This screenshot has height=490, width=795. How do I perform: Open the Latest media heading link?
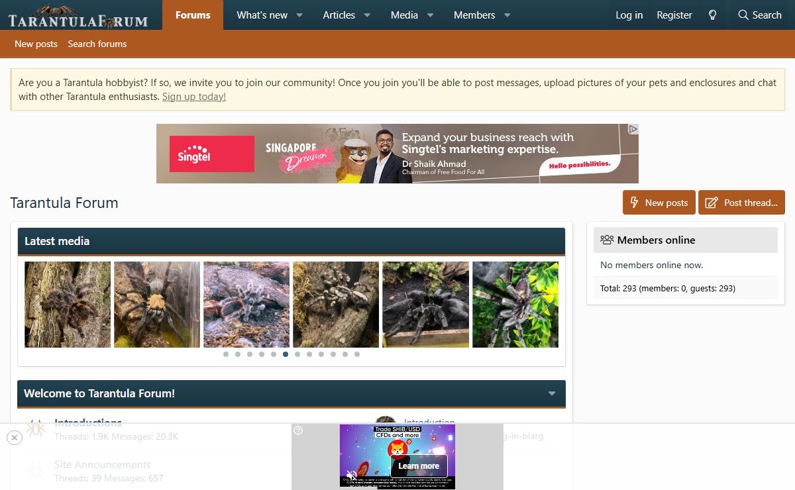point(57,241)
